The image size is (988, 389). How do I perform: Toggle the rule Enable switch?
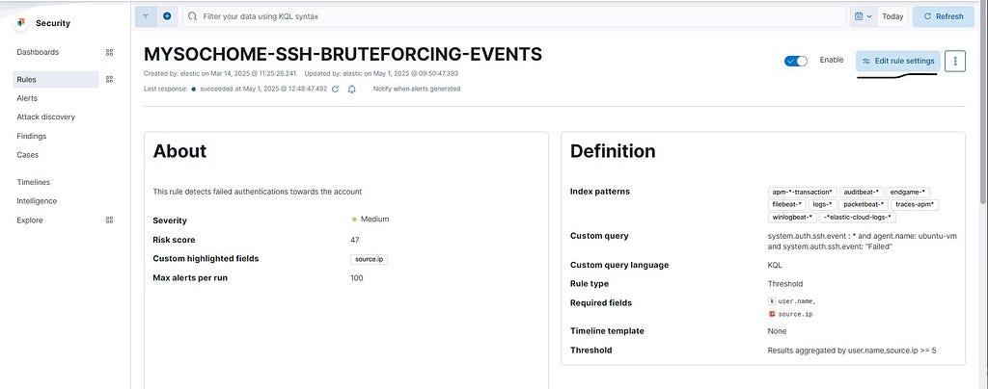(796, 61)
